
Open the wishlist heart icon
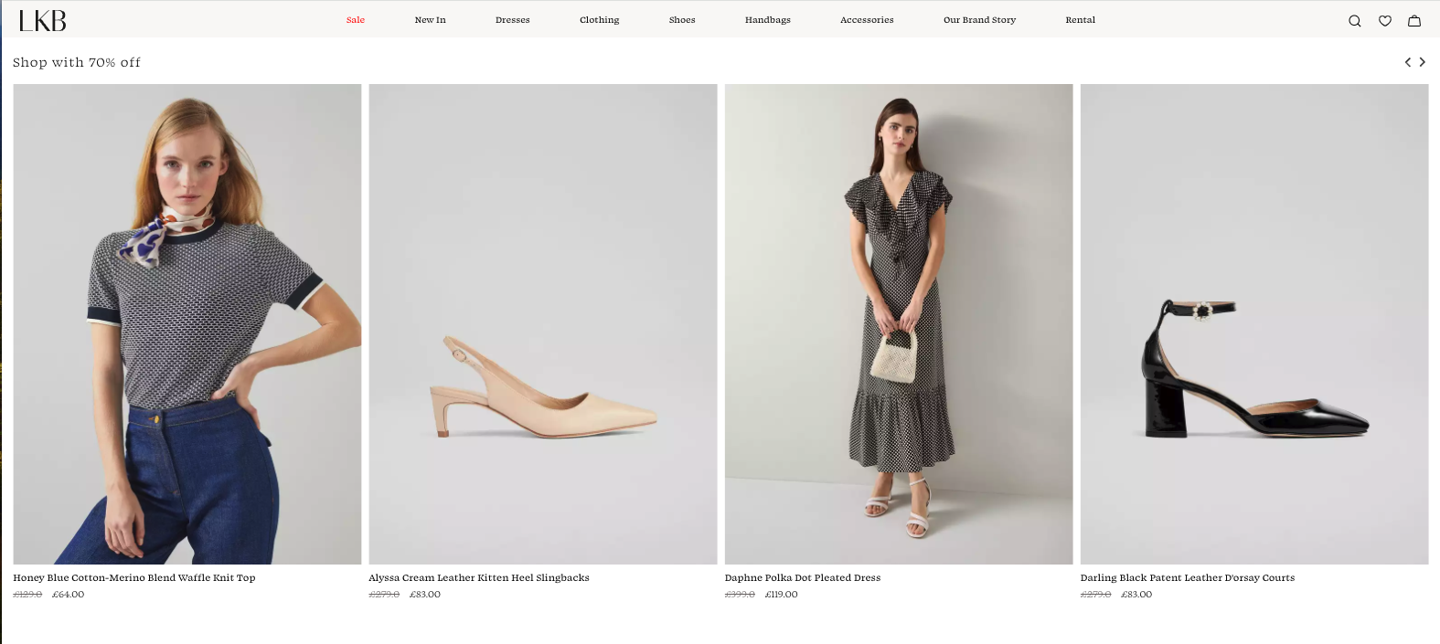coord(1384,21)
